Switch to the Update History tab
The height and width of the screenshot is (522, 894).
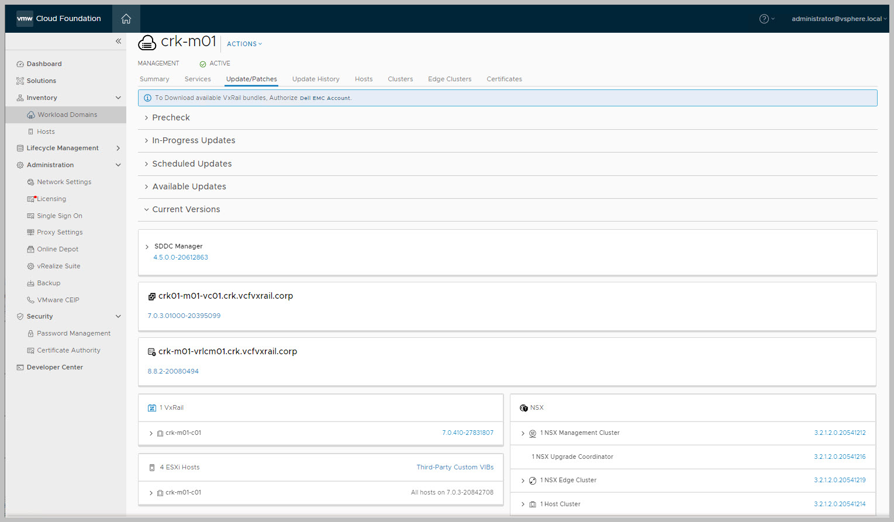(316, 79)
